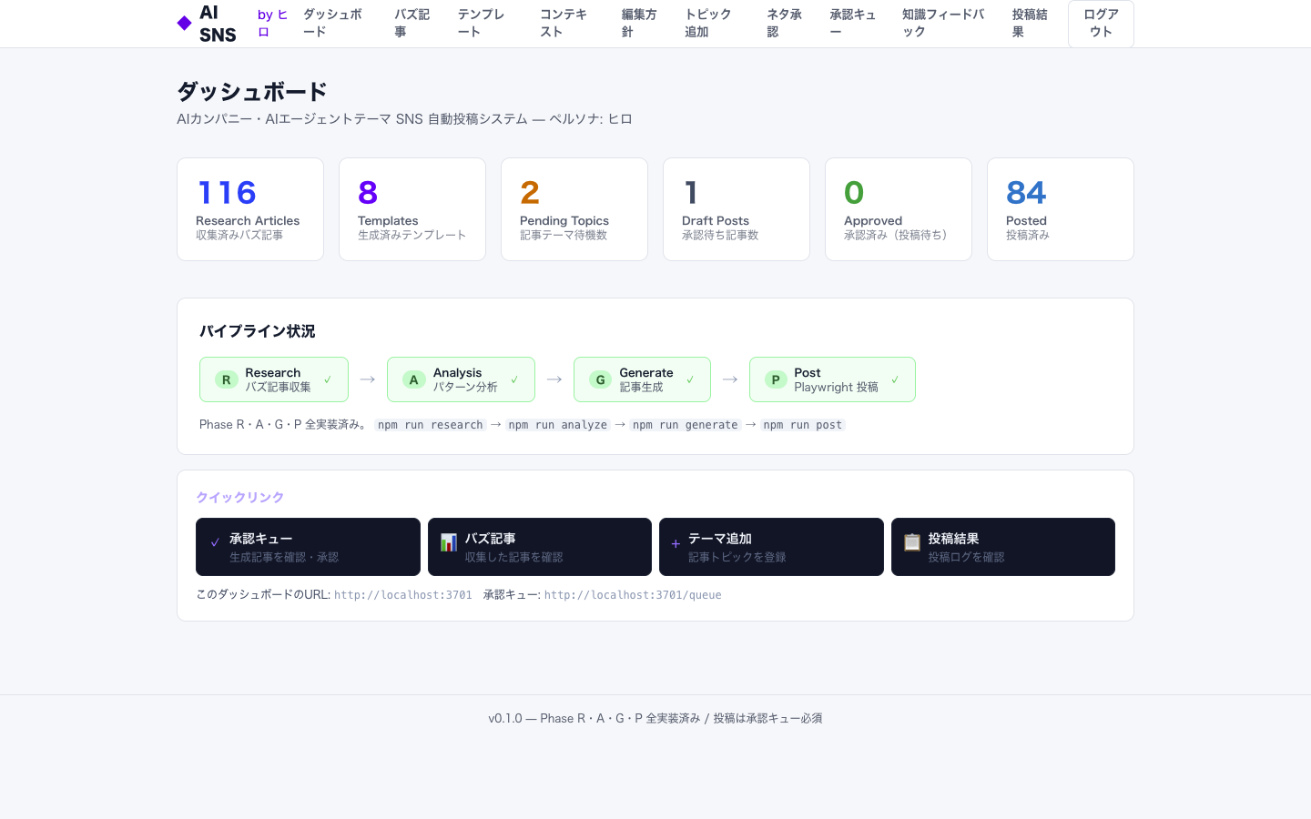Click the bar chart icon on バズ記事 quick link

click(449, 542)
